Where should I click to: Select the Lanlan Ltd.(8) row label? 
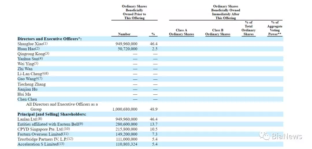30,119
